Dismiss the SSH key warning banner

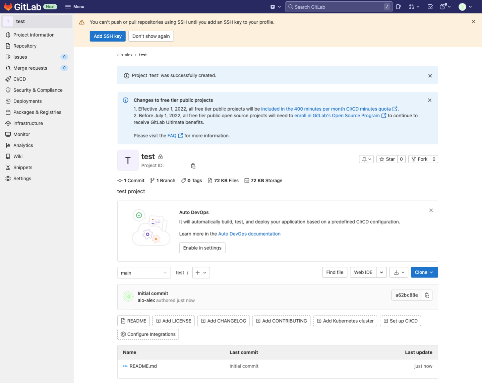point(474,21)
